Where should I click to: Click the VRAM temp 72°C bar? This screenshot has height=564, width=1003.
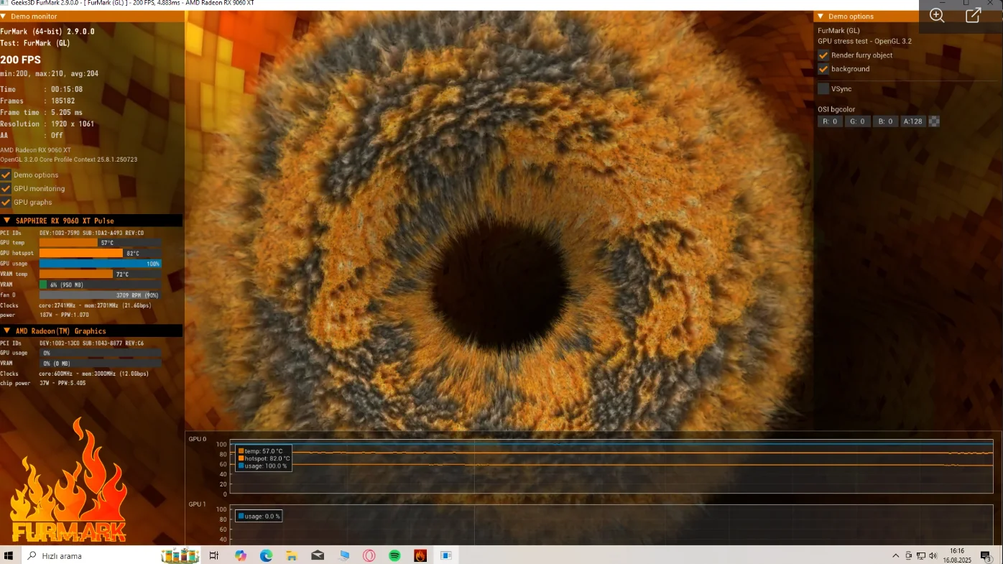[x=100, y=274]
